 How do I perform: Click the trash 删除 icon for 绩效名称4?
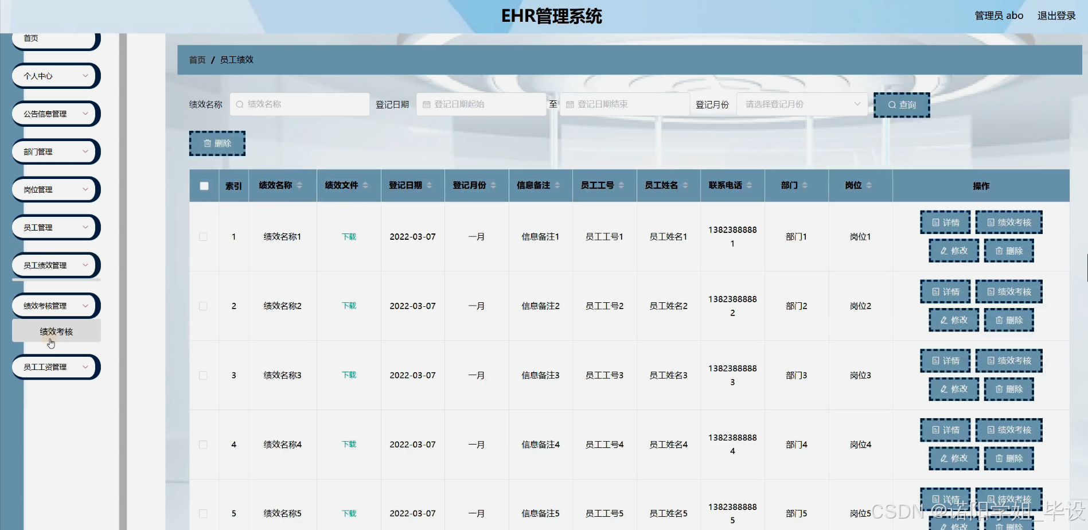click(x=998, y=458)
